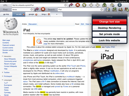Open the Contents sidebar link
This screenshot has height=96, width=129.
6,43
